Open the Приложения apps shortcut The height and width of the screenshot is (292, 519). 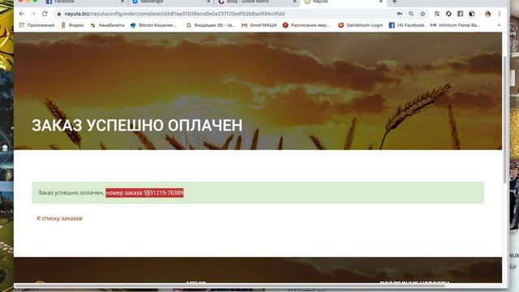(36, 25)
